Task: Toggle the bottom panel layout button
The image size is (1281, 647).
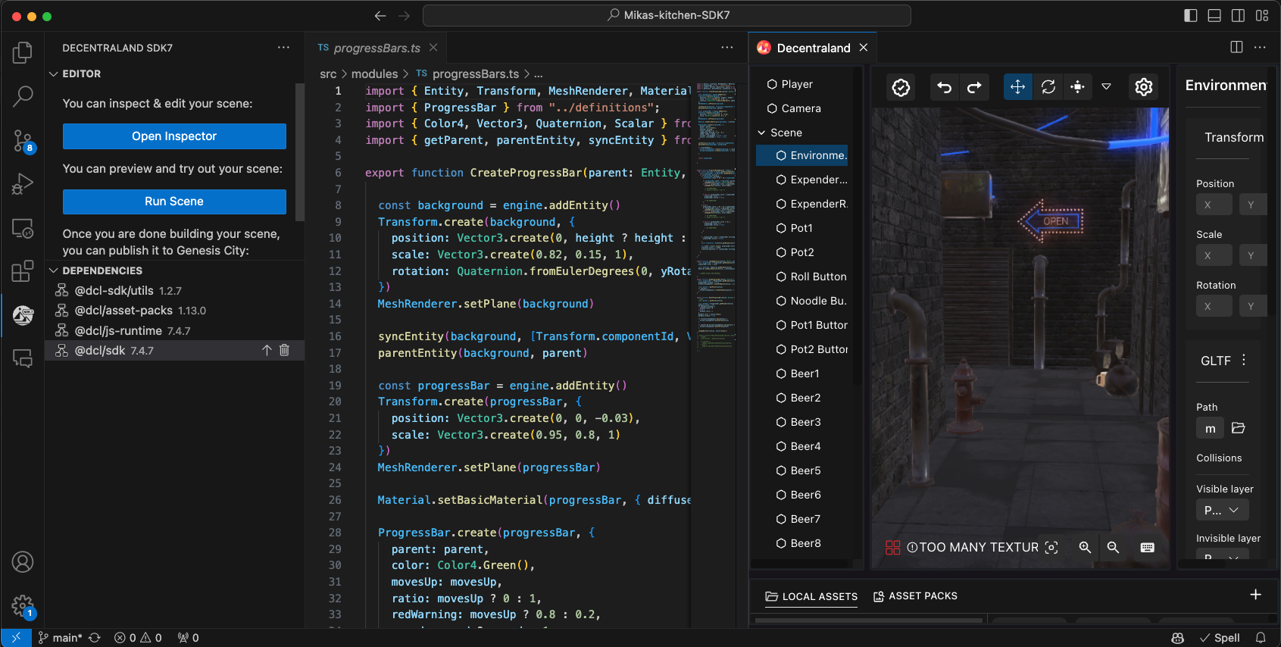Action: [1214, 15]
